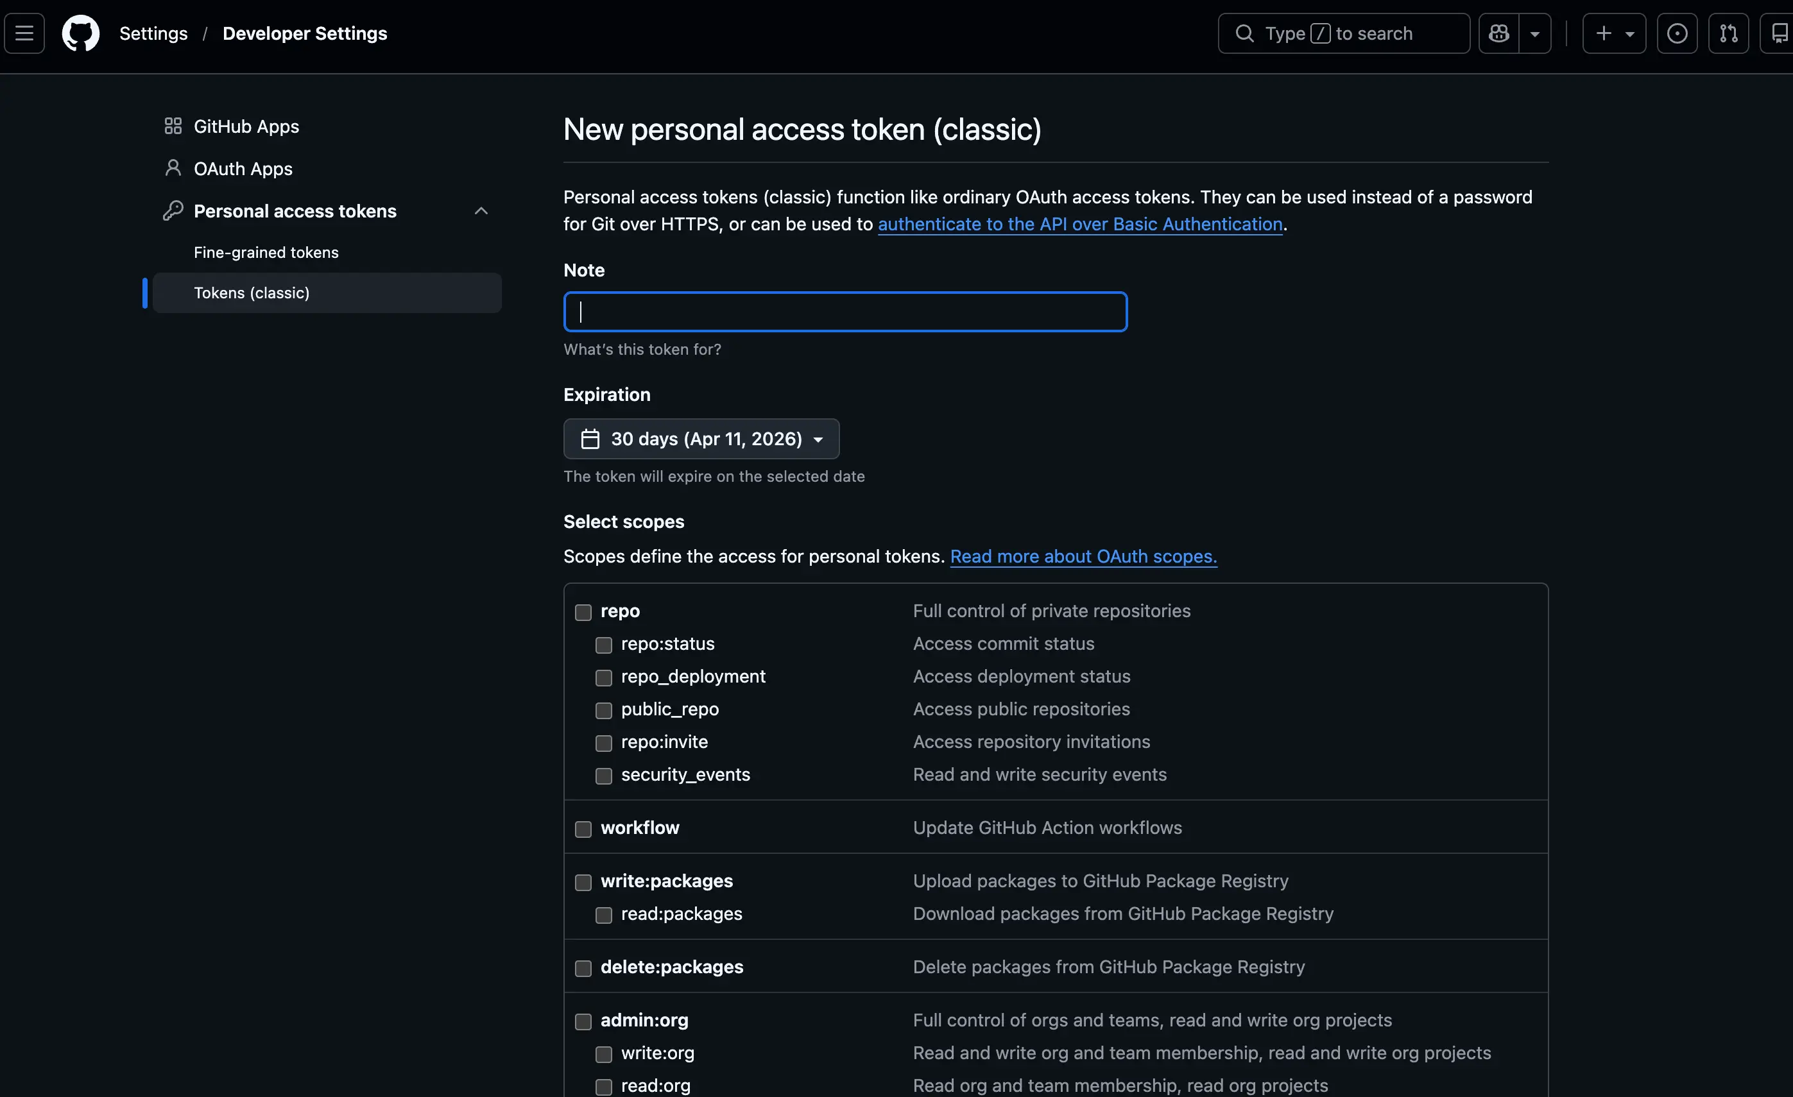The image size is (1793, 1097).
Task: Click 'The token will expire on the selected date'
Action: pos(714,477)
